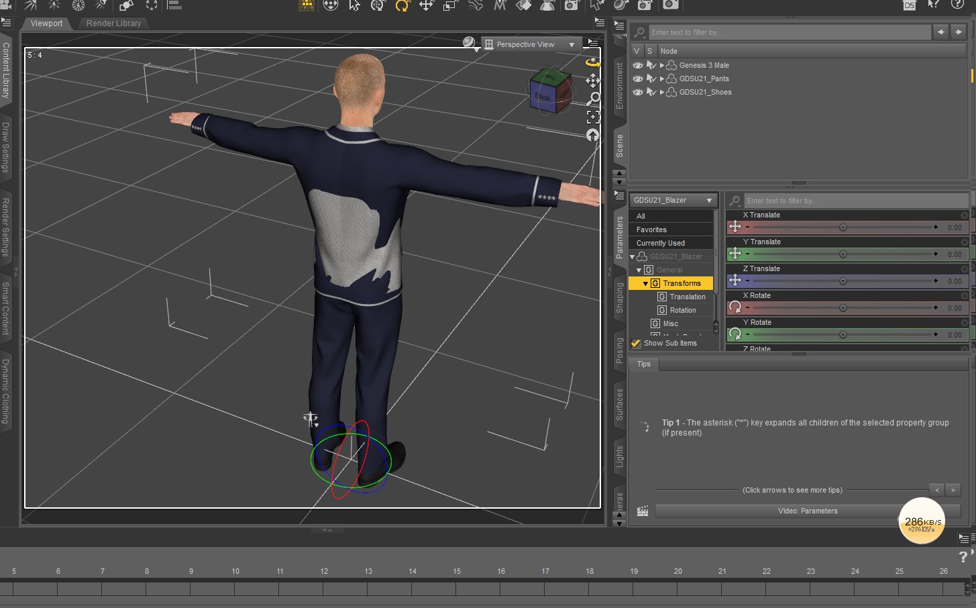This screenshot has height=608, width=976.
Task: Click the Reset camera arrow icon
Action: tap(593, 136)
